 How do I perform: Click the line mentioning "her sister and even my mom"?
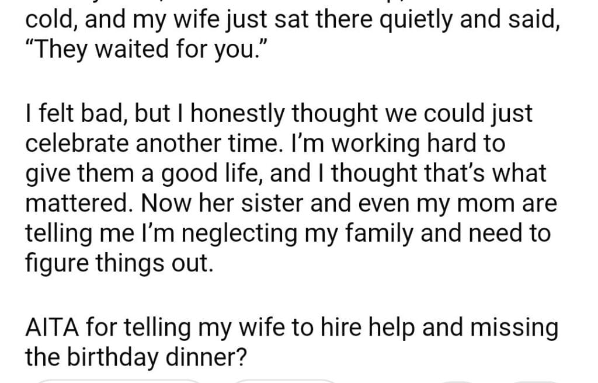point(291,203)
